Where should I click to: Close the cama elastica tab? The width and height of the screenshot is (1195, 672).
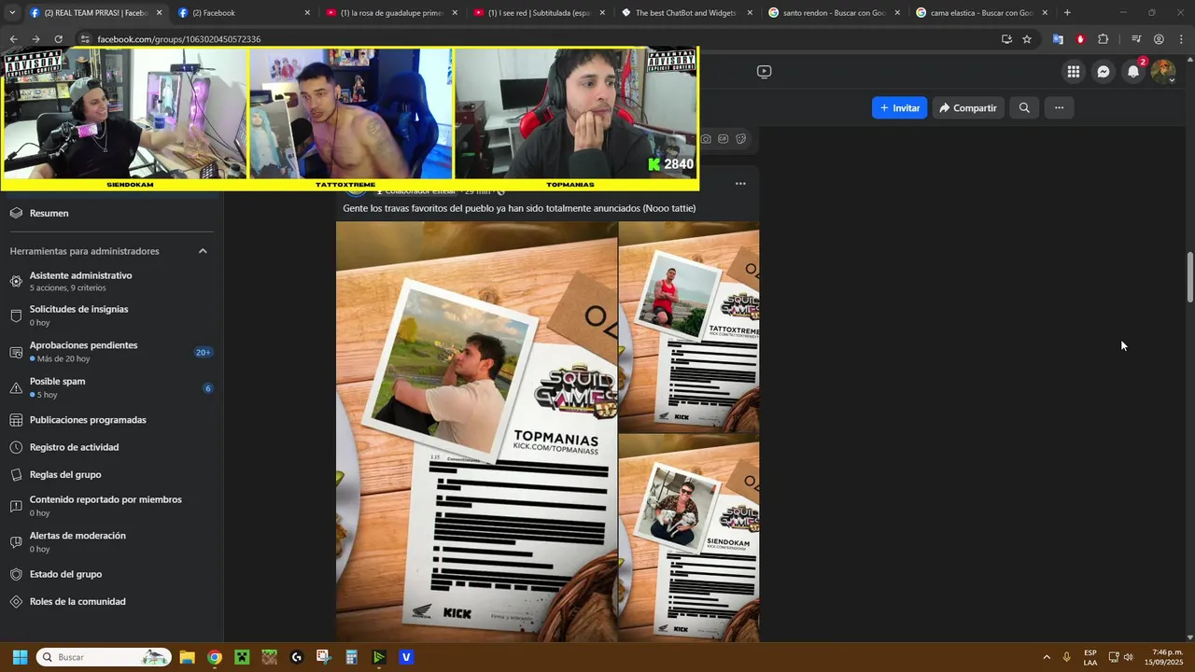pos(1045,13)
